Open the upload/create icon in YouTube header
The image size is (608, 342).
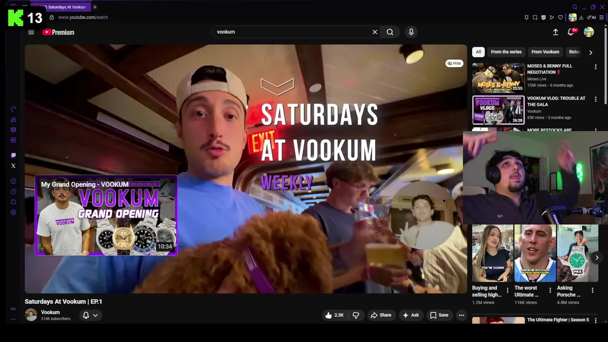click(x=555, y=32)
